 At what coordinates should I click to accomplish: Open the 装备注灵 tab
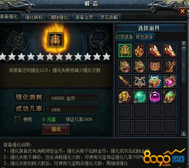click(84, 17)
